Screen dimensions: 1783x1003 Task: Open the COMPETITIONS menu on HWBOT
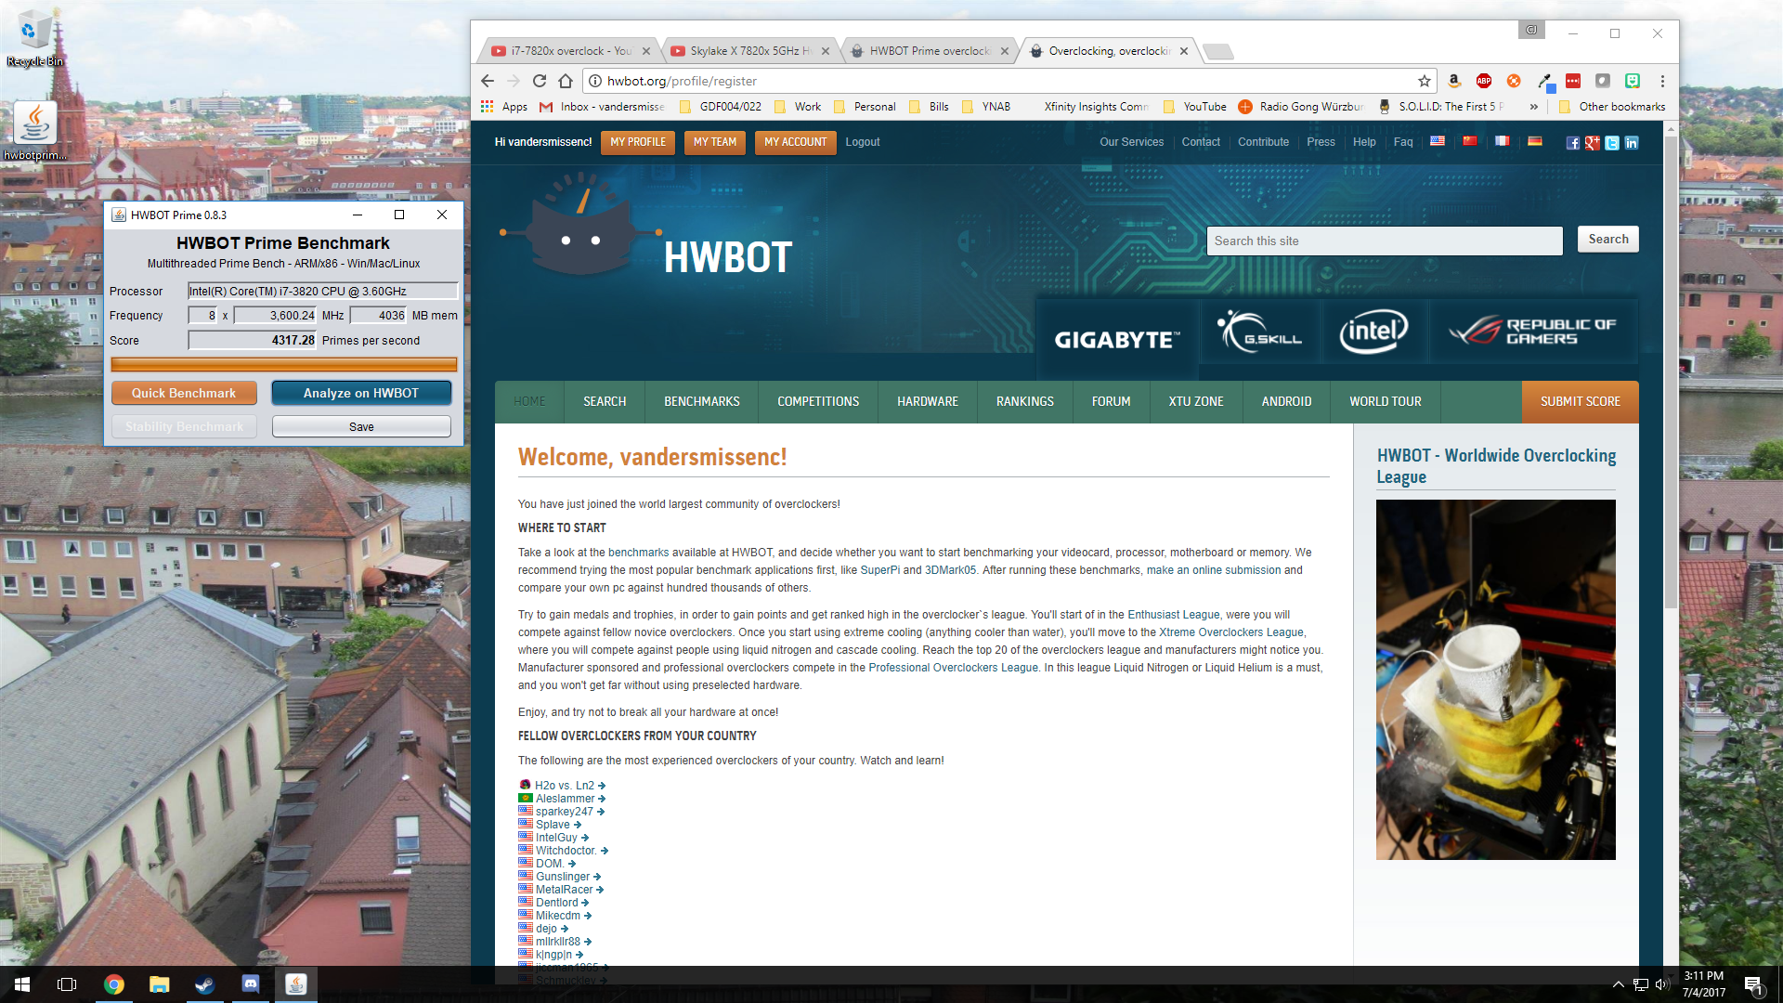point(818,401)
